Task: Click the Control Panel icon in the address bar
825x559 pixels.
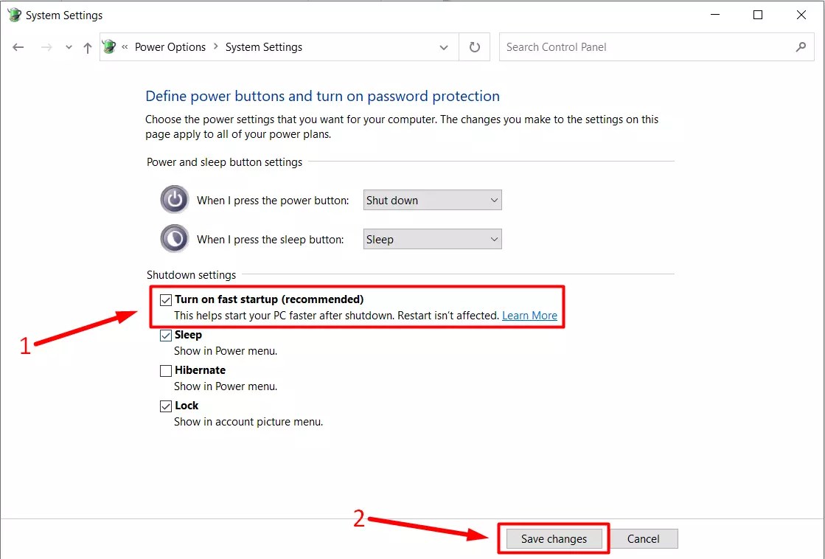Action: pos(108,46)
